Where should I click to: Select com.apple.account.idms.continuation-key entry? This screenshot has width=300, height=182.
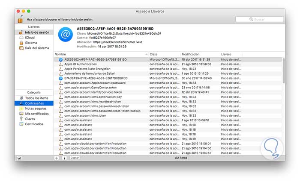pos(168,97)
